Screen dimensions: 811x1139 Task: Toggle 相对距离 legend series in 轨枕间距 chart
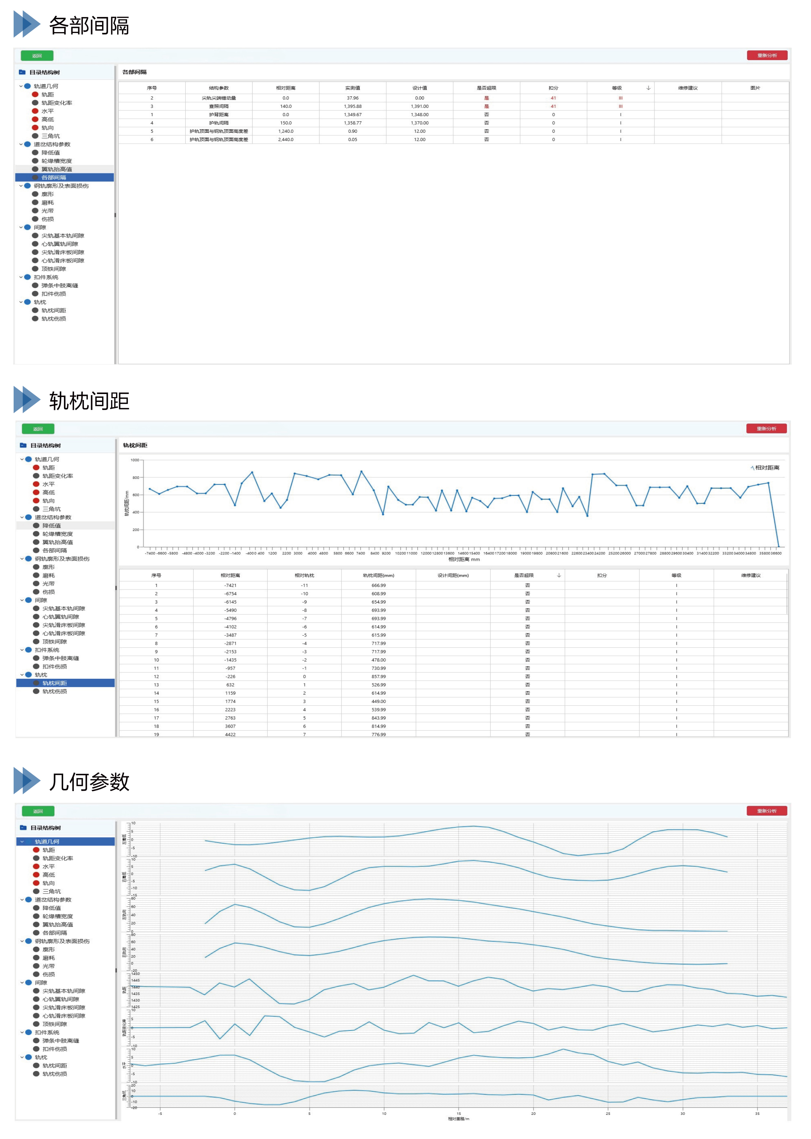(x=764, y=468)
